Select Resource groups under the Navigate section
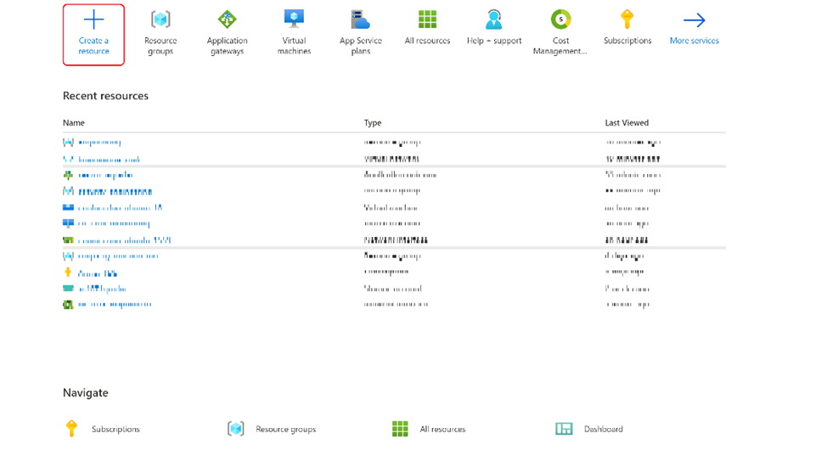Viewport: 833px width, 456px height. coord(285,430)
